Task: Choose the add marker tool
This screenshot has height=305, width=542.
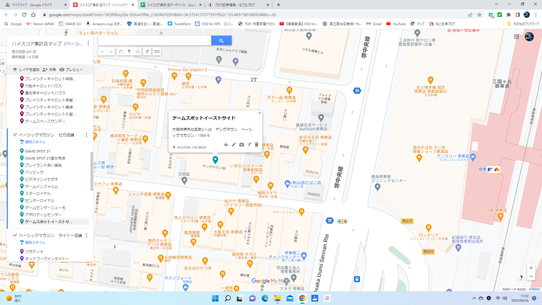Action: (x=129, y=52)
